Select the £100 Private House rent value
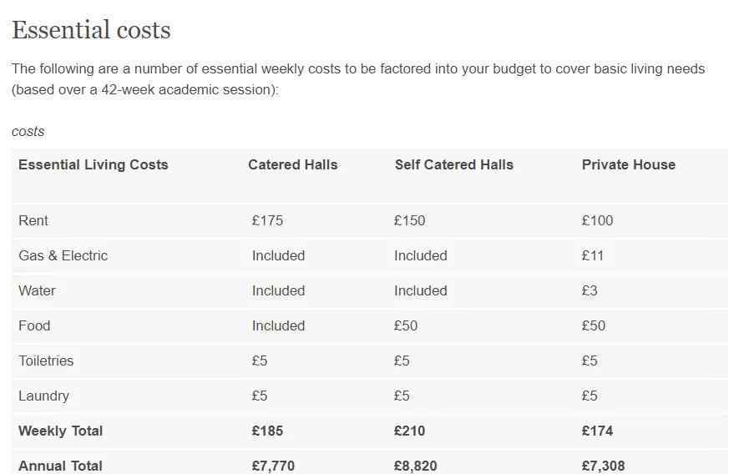This screenshot has height=474, width=749. pyautogui.click(x=597, y=220)
